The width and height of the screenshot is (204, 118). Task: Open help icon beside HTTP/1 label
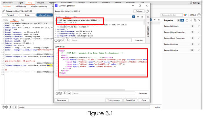(199, 15)
